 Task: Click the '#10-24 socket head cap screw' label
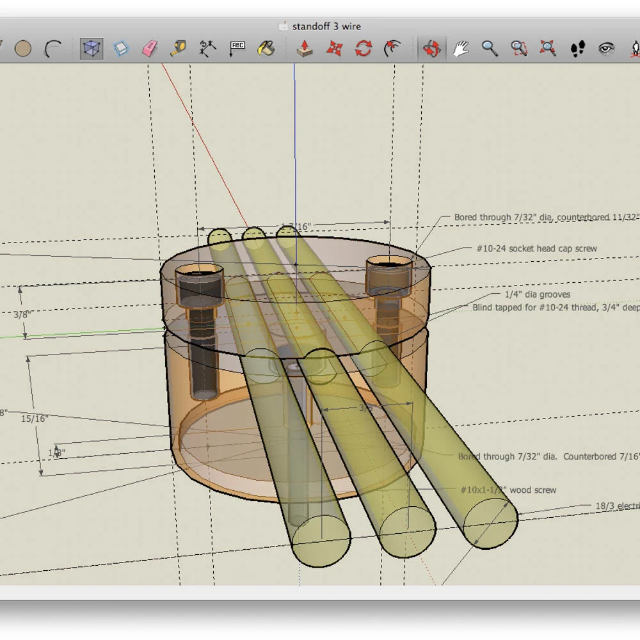tap(537, 248)
